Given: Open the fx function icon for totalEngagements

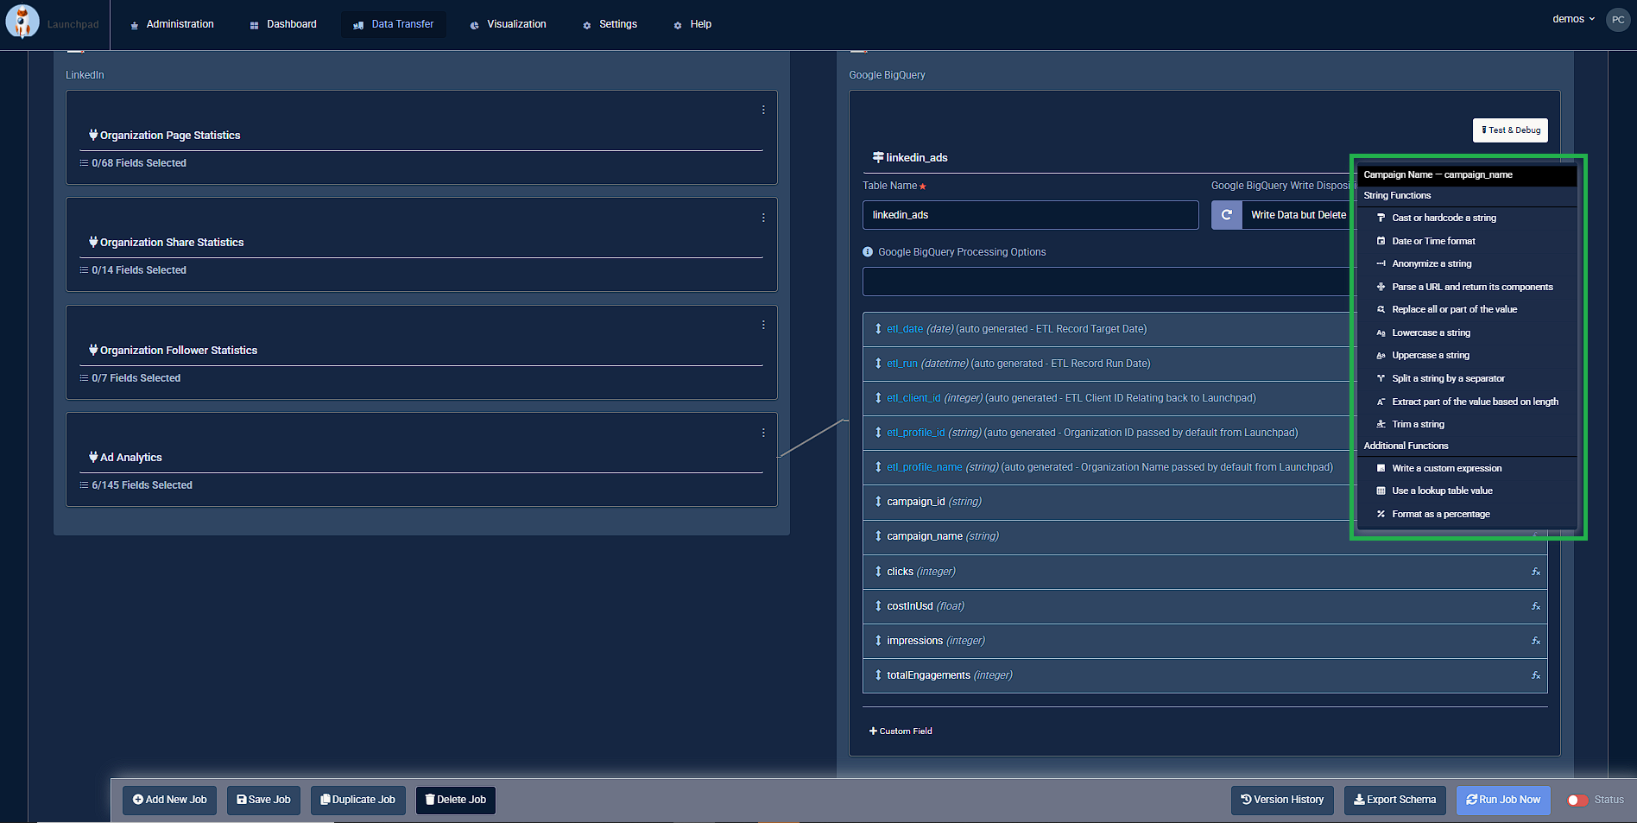Looking at the screenshot, I should click(1536, 675).
